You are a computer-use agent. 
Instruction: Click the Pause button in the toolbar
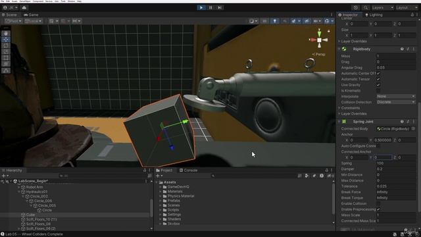click(210, 7)
